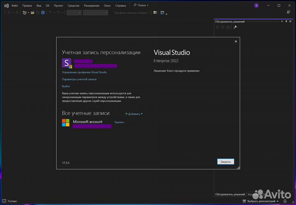The width and height of the screenshot is (296, 205).
Task: Click the large S profile picture in dialog
Action: pyautogui.click(x=67, y=63)
